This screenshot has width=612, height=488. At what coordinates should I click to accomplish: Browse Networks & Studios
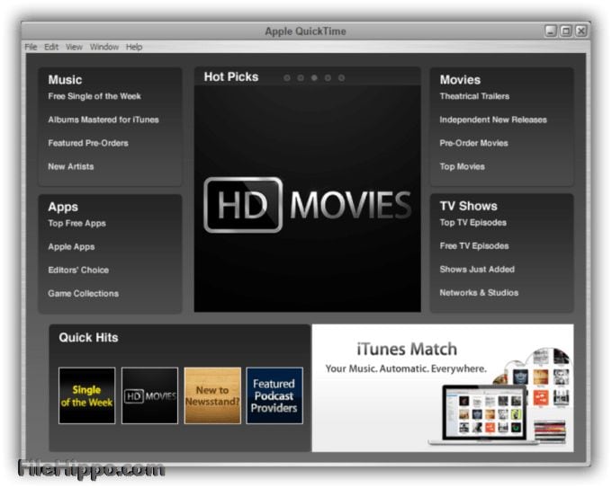[x=479, y=293]
